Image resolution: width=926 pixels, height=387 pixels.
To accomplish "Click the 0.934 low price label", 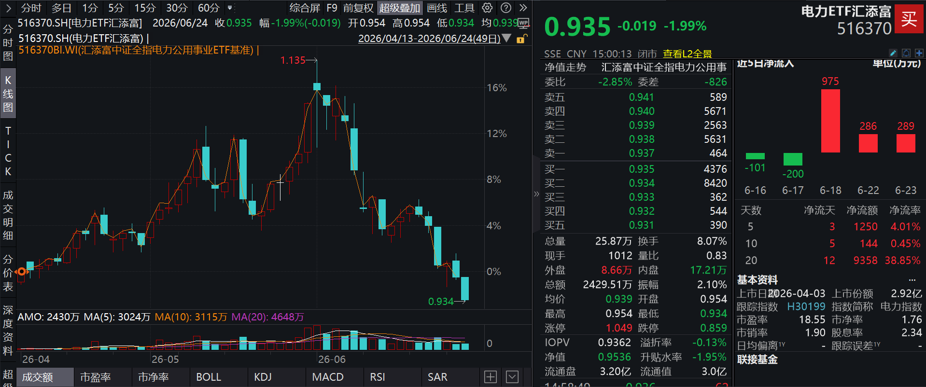I will point(441,302).
